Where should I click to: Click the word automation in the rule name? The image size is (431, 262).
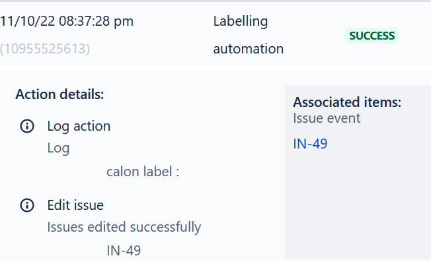click(248, 49)
